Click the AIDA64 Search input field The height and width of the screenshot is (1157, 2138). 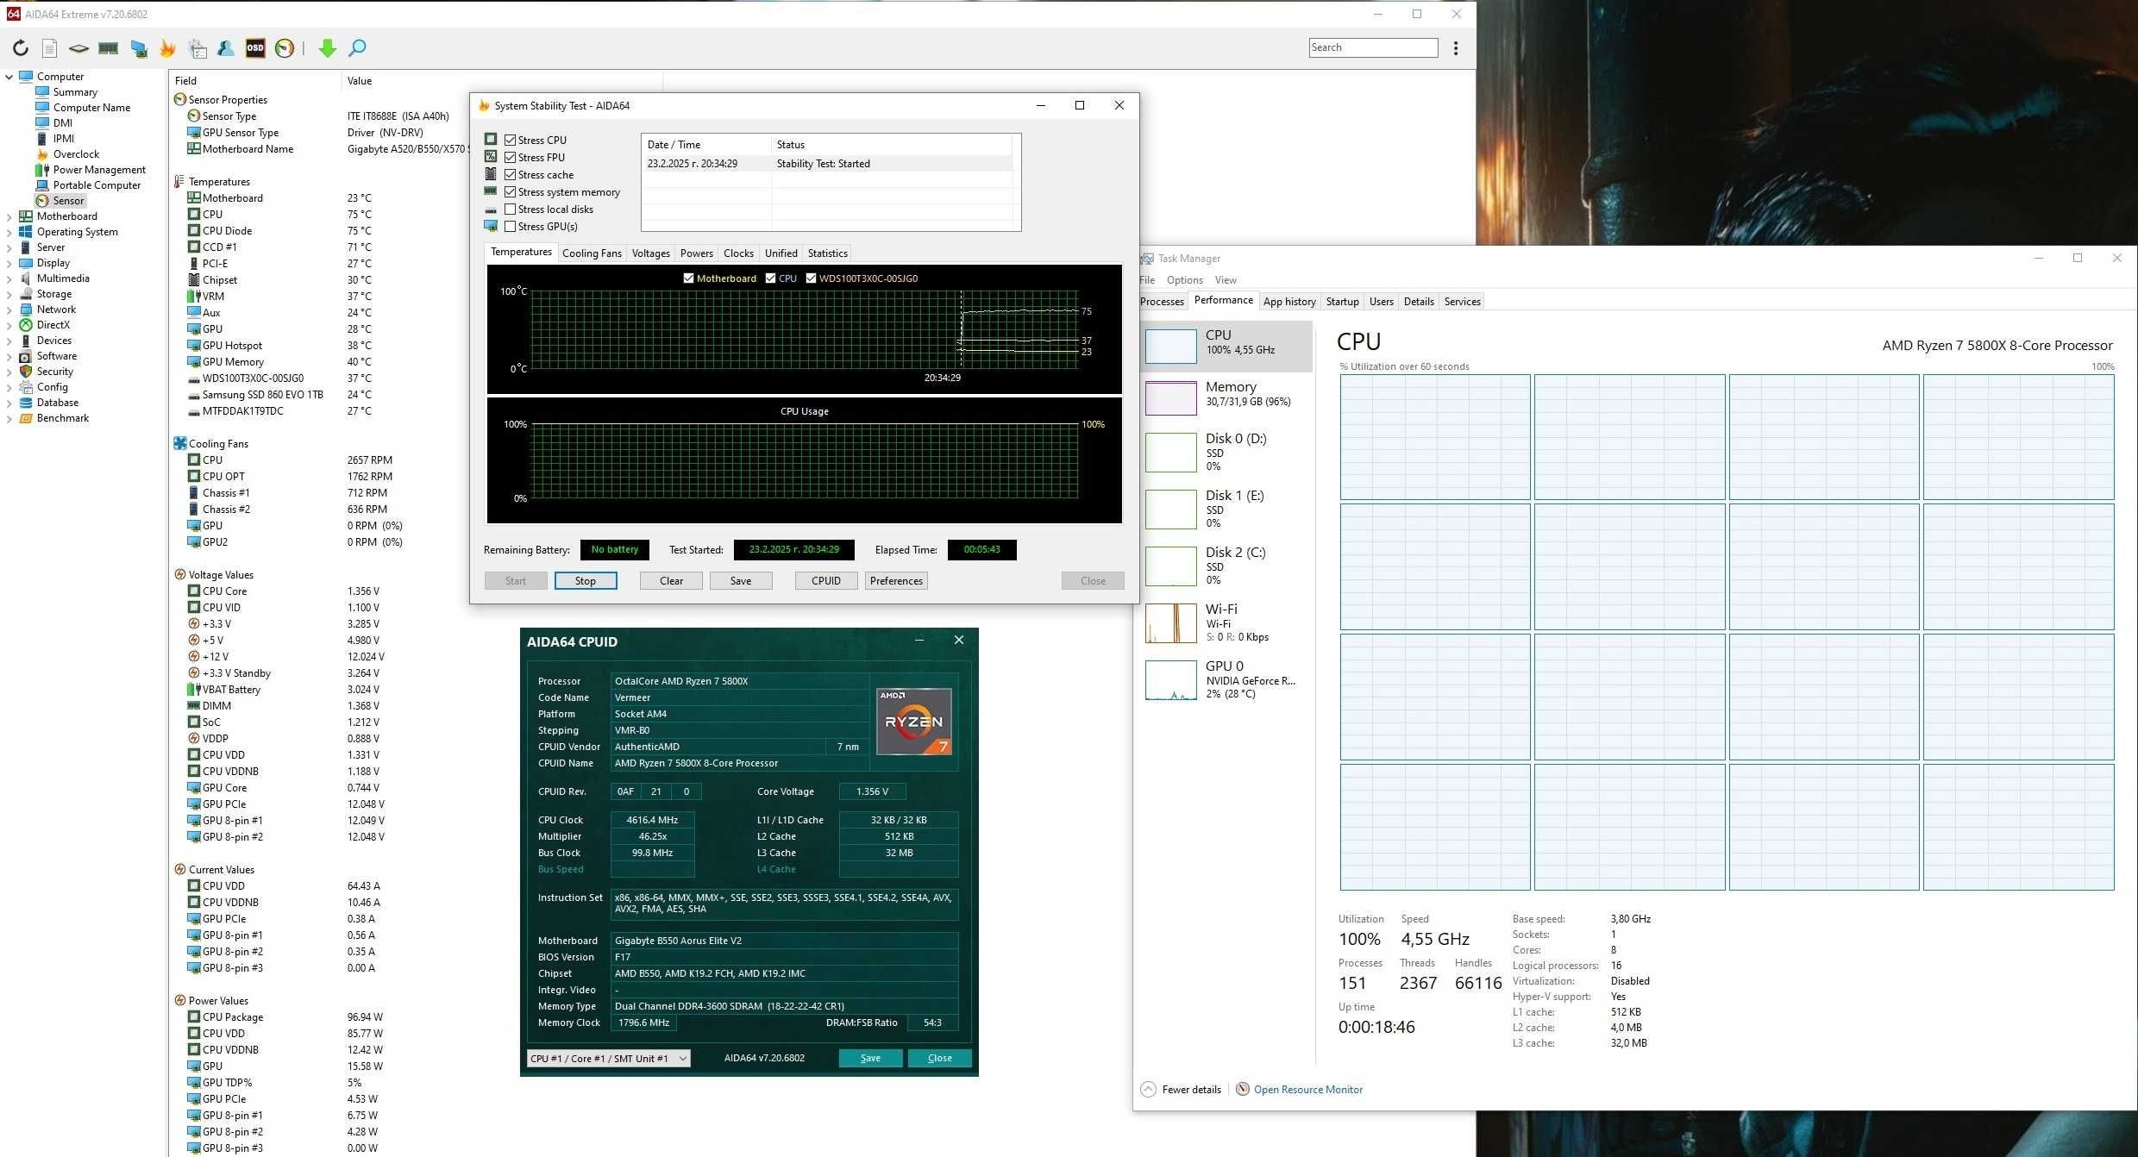[x=1373, y=47]
